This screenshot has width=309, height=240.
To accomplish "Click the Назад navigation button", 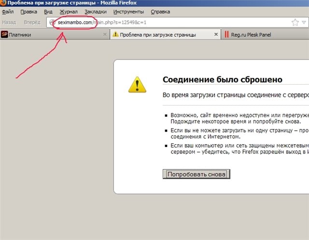I will tap(9, 22).
